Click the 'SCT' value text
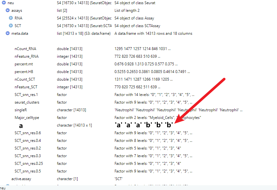Image resolution: width=277 pixels, height=190 pixels. tap(118, 179)
